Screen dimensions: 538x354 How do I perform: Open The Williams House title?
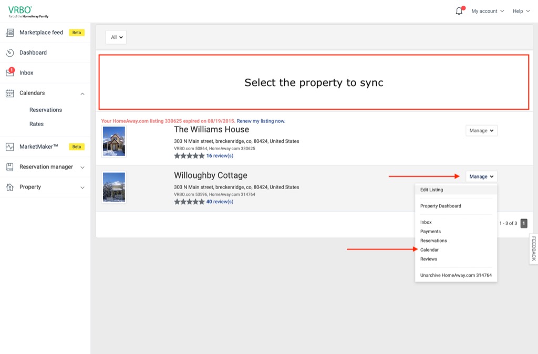click(211, 130)
